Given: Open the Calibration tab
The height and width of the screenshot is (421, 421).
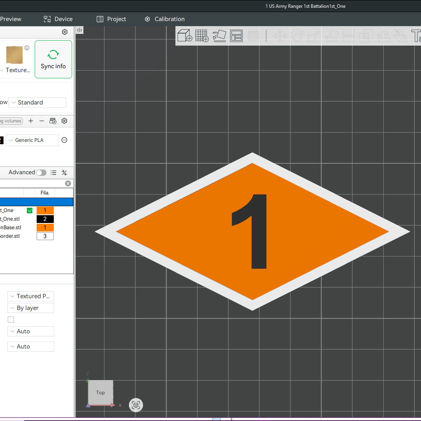Looking at the screenshot, I should [x=164, y=19].
